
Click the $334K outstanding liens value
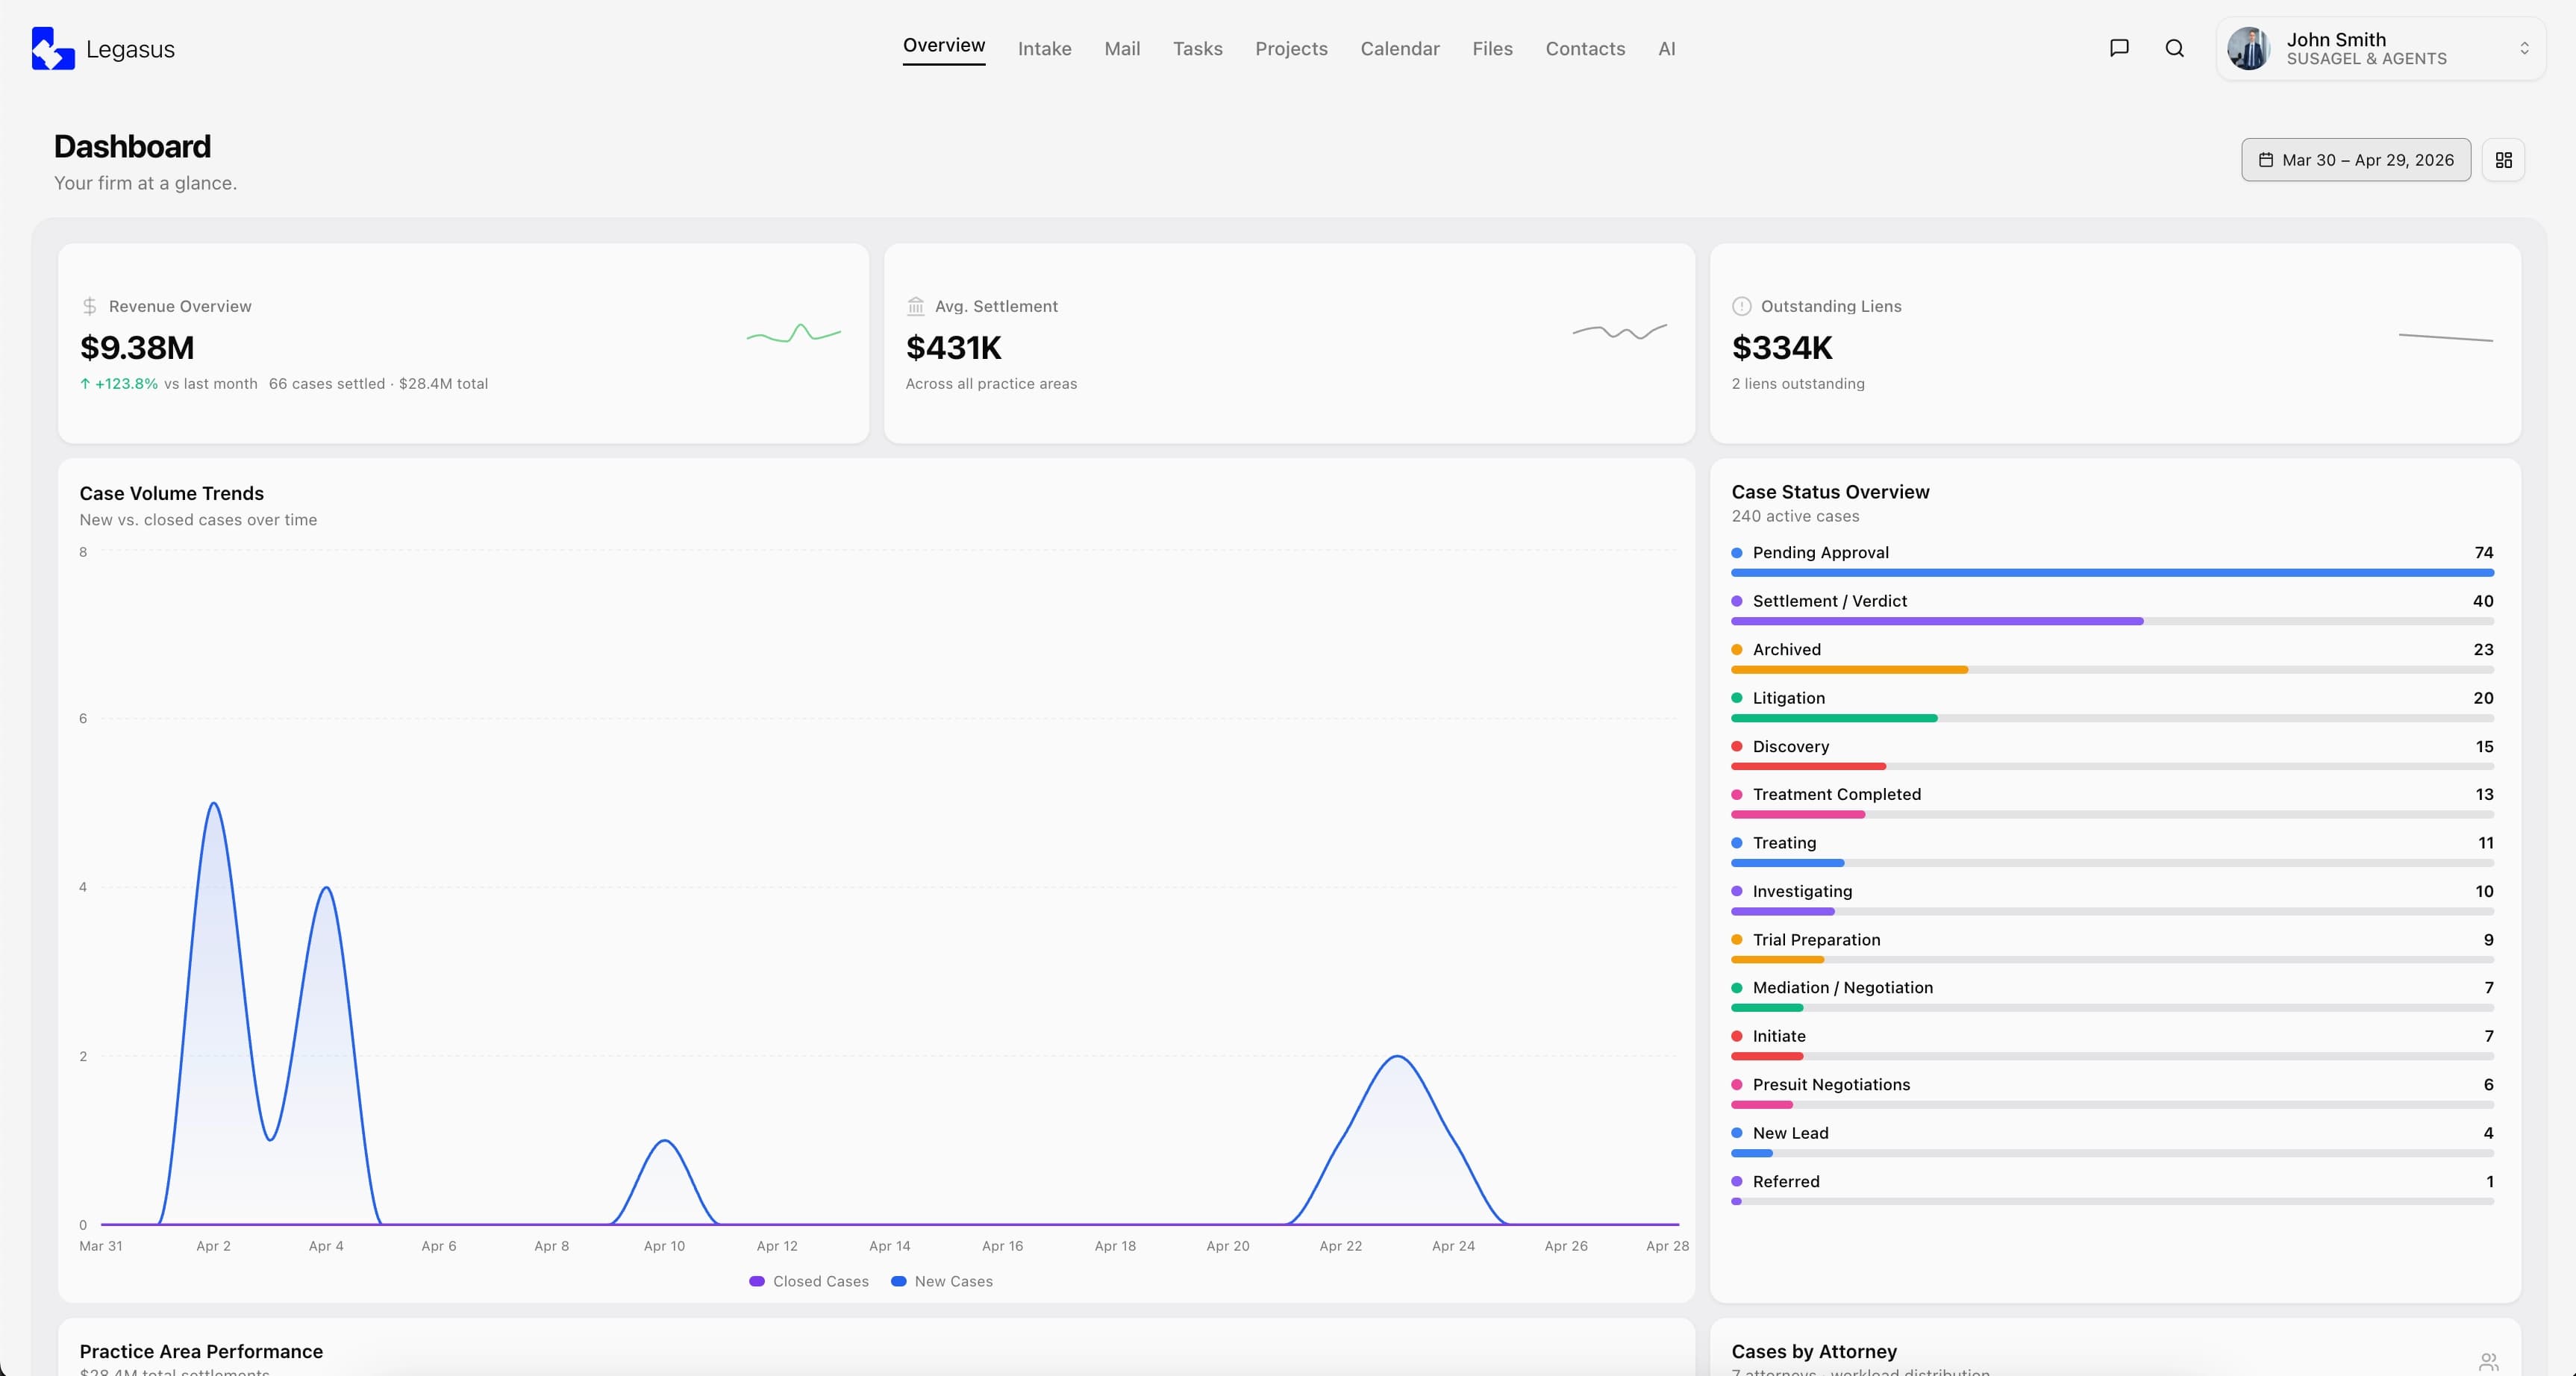(x=1782, y=347)
